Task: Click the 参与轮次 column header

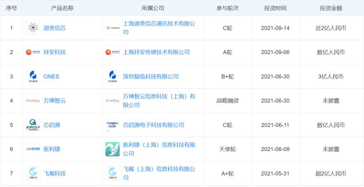Action: (228, 8)
